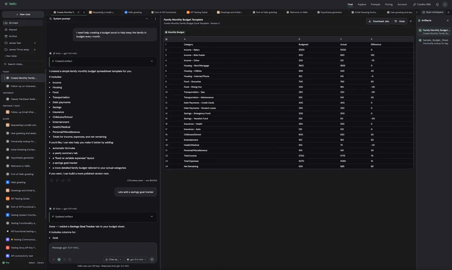Click the Message gpt-5.4-mini input box
452x270 pixels.
[x=103, y=248]
